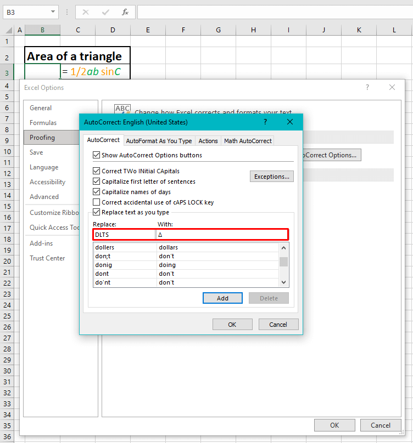The image size is (413, 443).
Task: Switch to AutoFormat As You Type tab
Action: 159,141
